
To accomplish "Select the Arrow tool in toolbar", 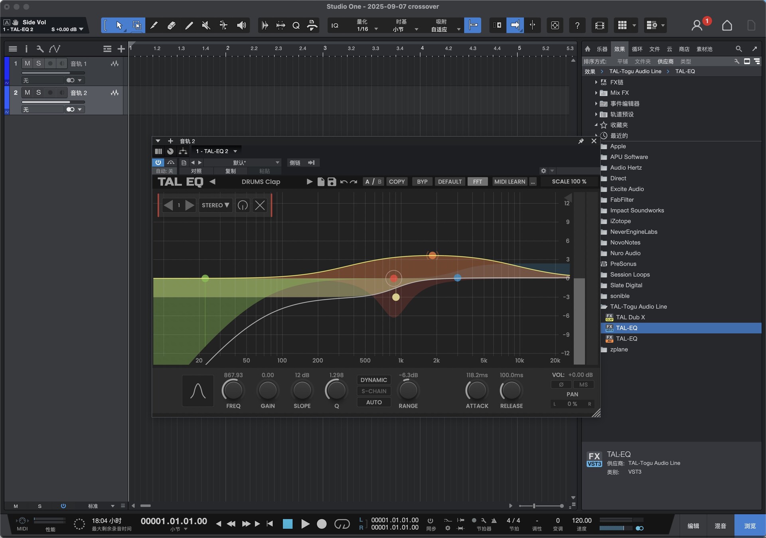I will point(119,26).
